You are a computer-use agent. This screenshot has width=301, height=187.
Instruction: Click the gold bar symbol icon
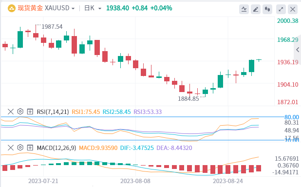[12, 8]
